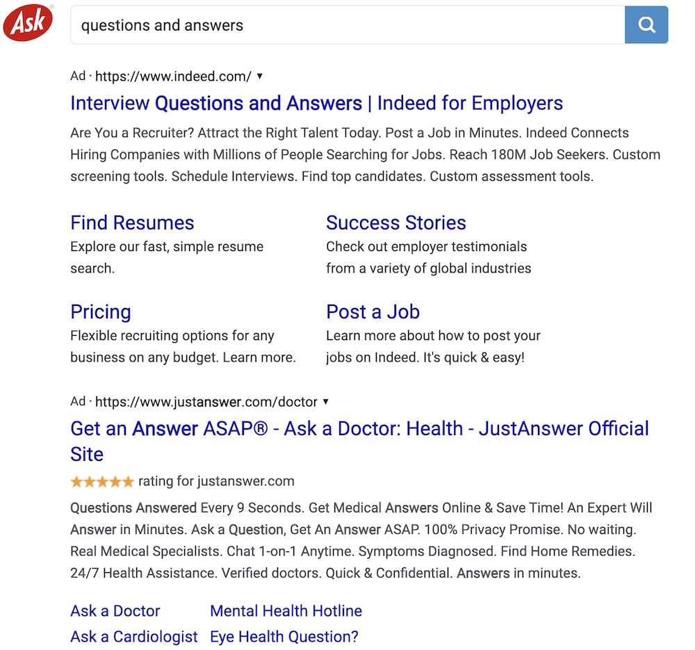
Task: Click the five-star rating for justanswer.com
Action: (x=101, y=481)
